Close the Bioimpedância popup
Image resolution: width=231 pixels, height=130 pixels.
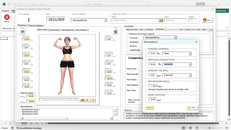coord(196,42)
